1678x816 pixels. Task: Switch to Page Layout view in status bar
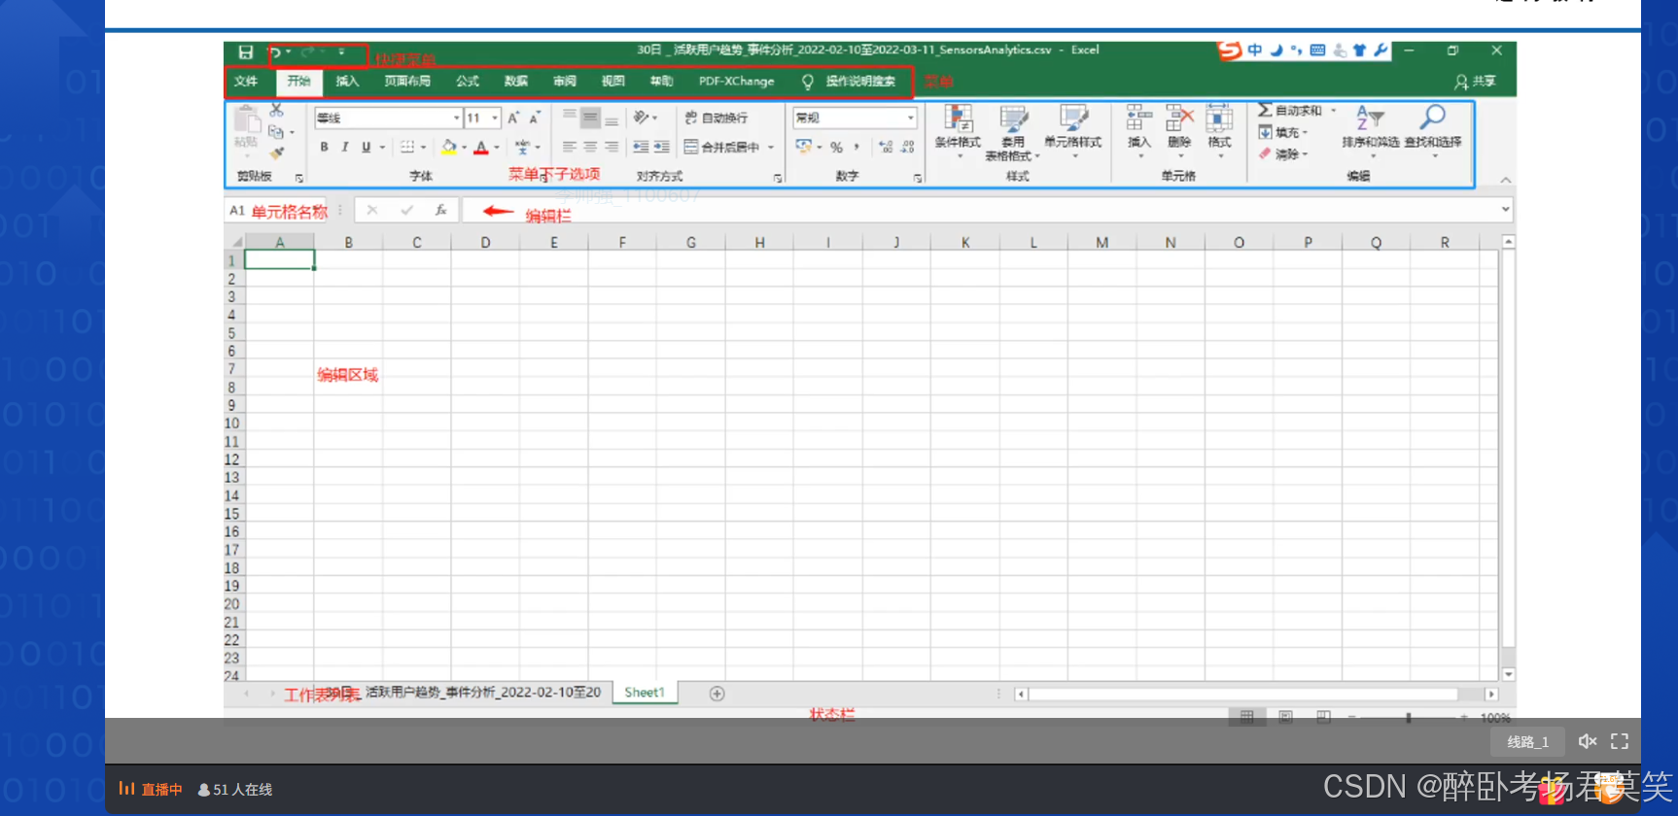click(1285, 717)
